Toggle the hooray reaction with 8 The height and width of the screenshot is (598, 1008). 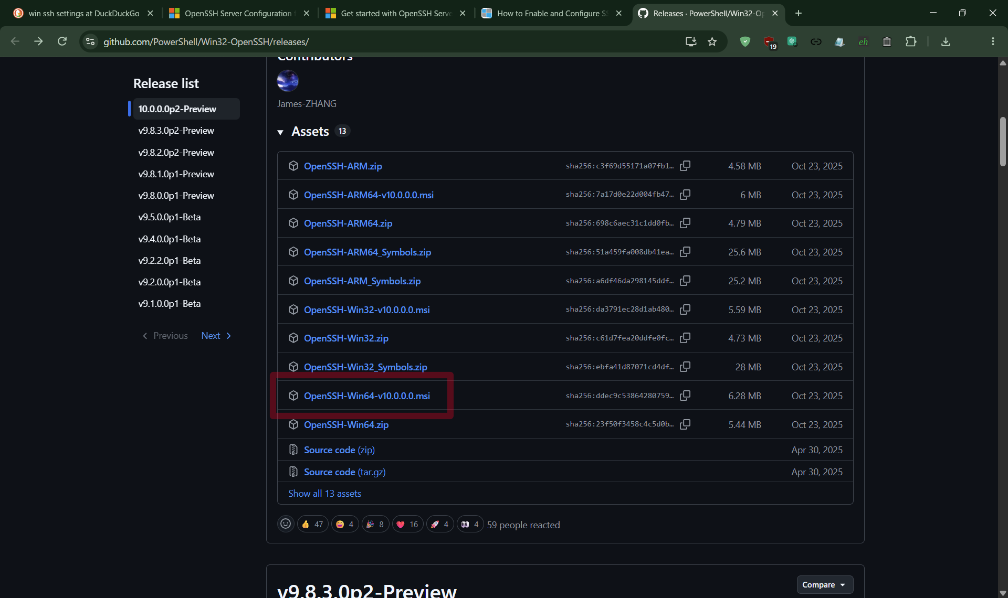(x=375, y=524)
